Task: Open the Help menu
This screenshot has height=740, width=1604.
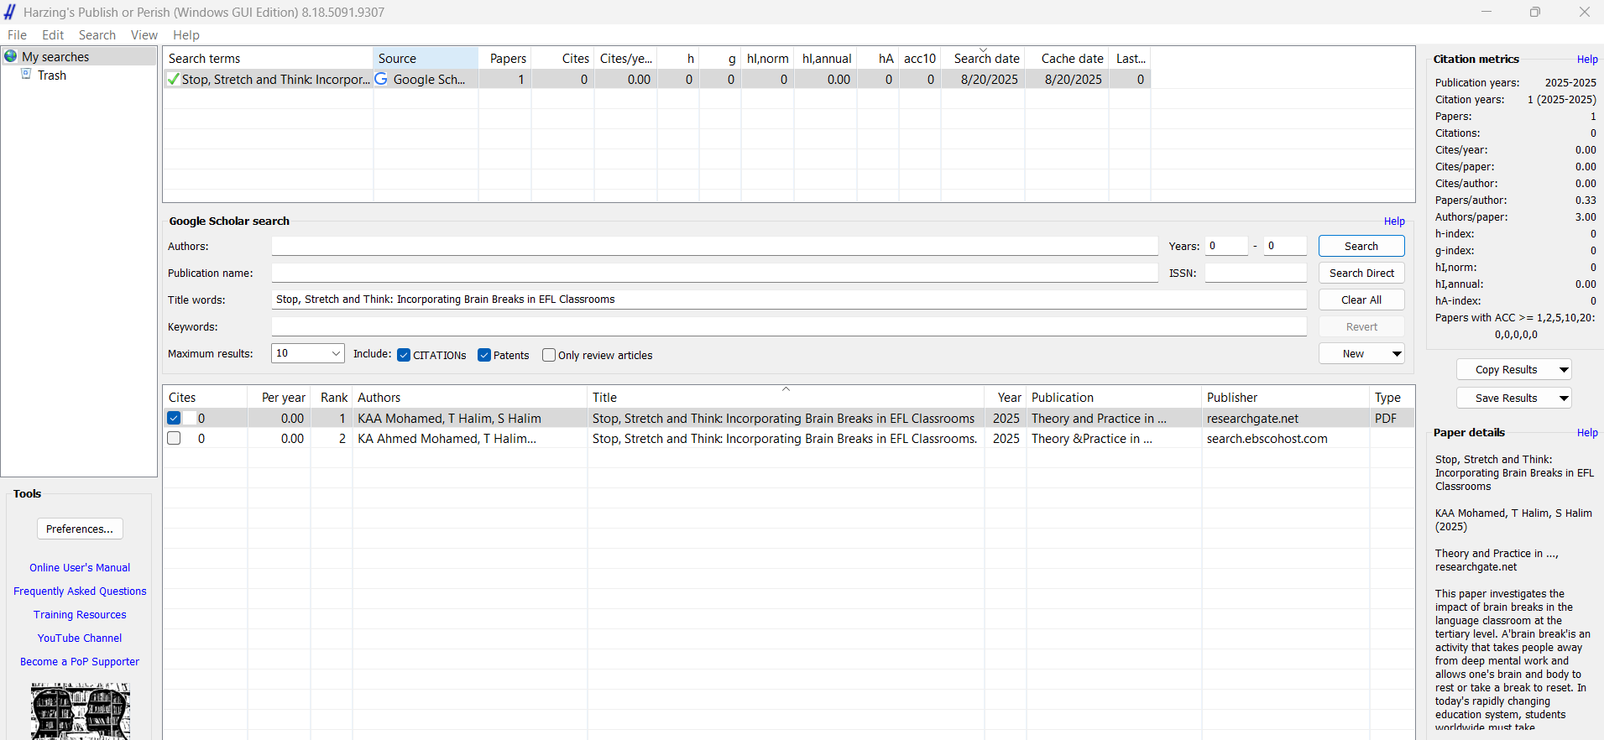Action: [186, 34]
